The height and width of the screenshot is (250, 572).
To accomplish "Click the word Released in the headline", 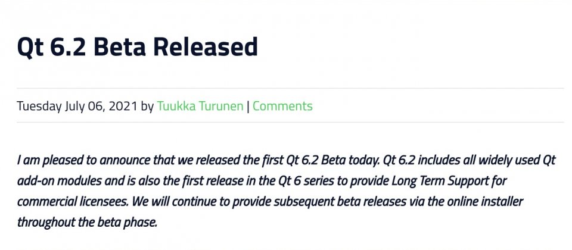I will (206, 47).
